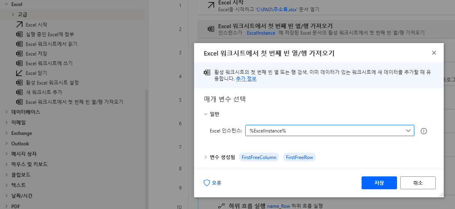Click the 활성 Excel 워크시트 설정 icon
Image resolution: width=455 pixels, height=209 pixels.
click(19, 83)
